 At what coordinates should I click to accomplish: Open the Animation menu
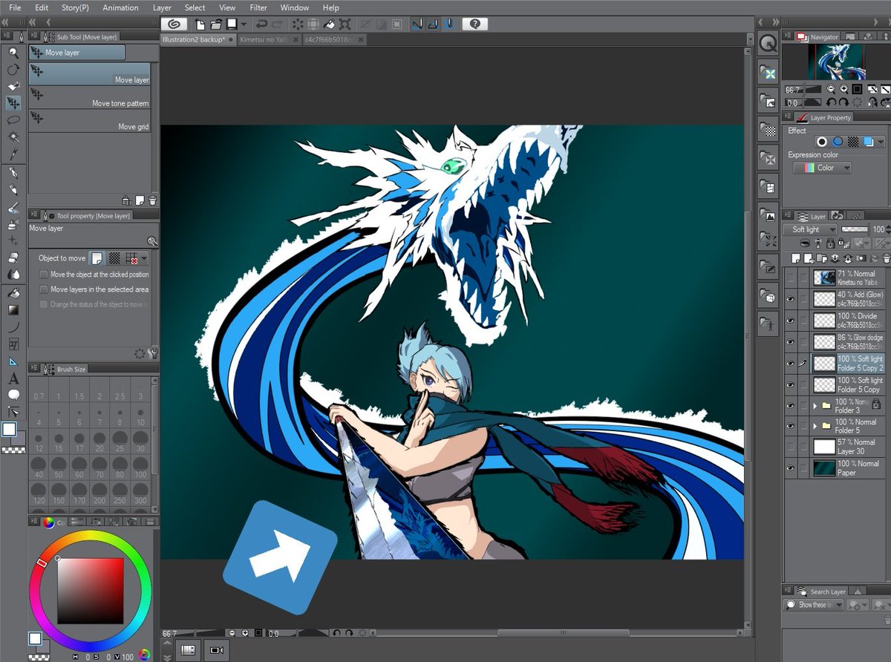[x=120, y=7]
